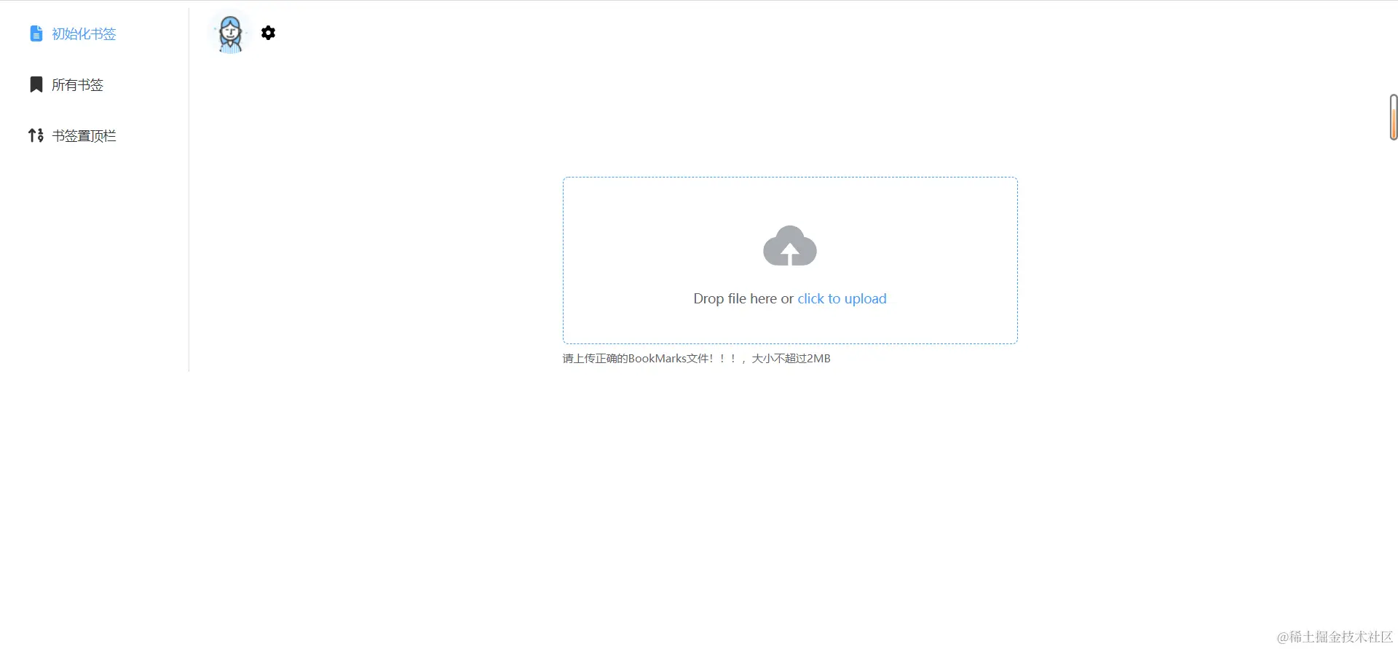Screen dimensions: 1398x649
Task: Click the orange scrollbar thumb on the right edge
Action: click(1394, 118)
